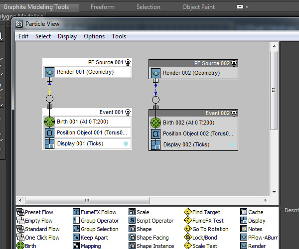
Task: Toggle PF Source 001 lightbulb on/off
Action: [128, 62]
